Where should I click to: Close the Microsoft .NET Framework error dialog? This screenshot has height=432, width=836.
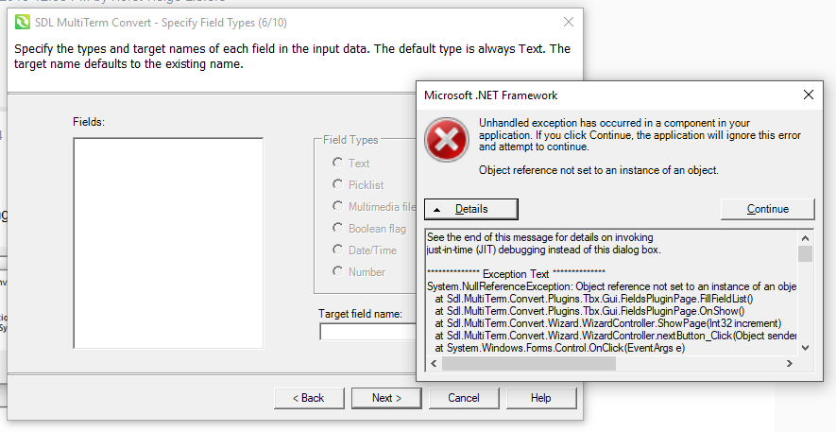click(809, 95)
